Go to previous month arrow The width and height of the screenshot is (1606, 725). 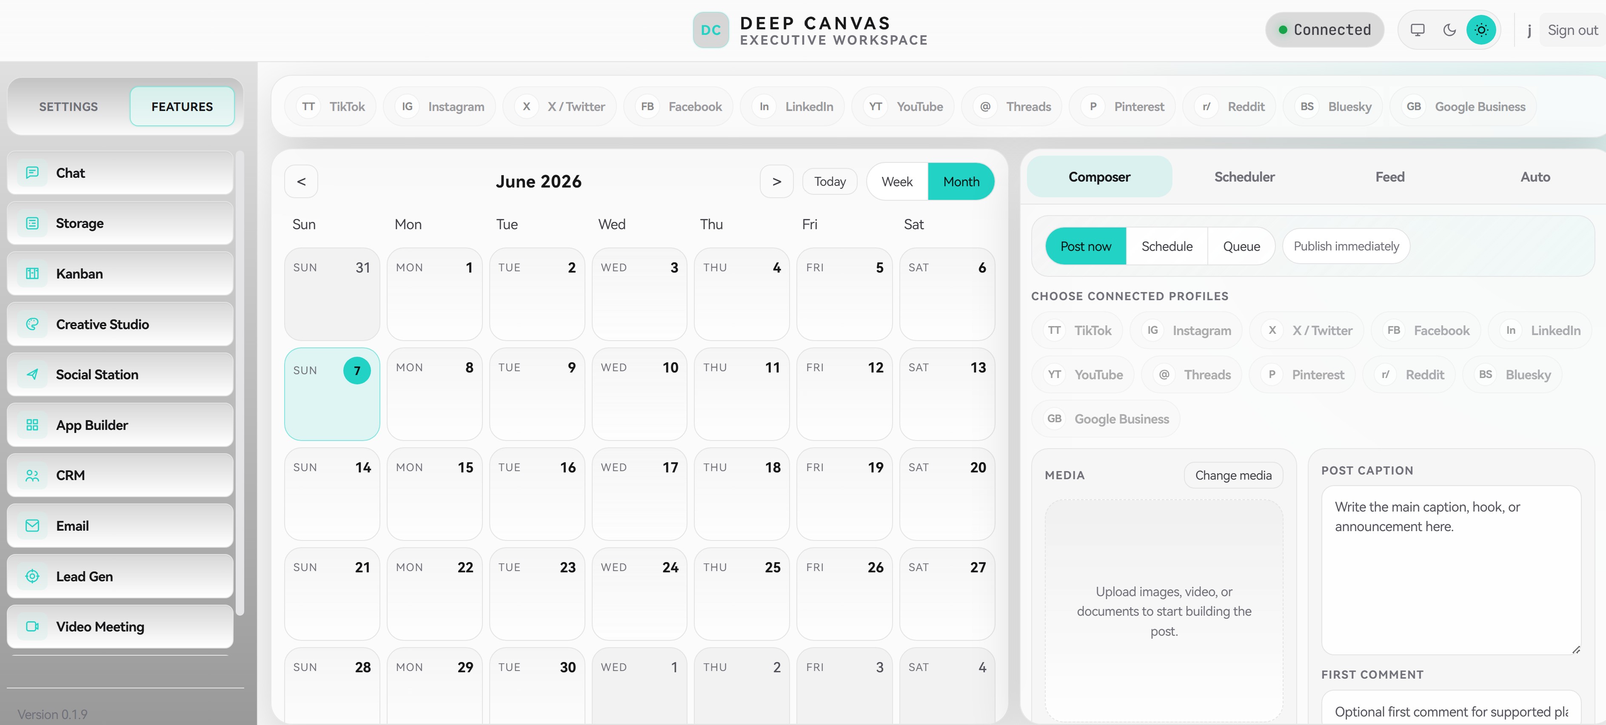[x=301, y=182]
